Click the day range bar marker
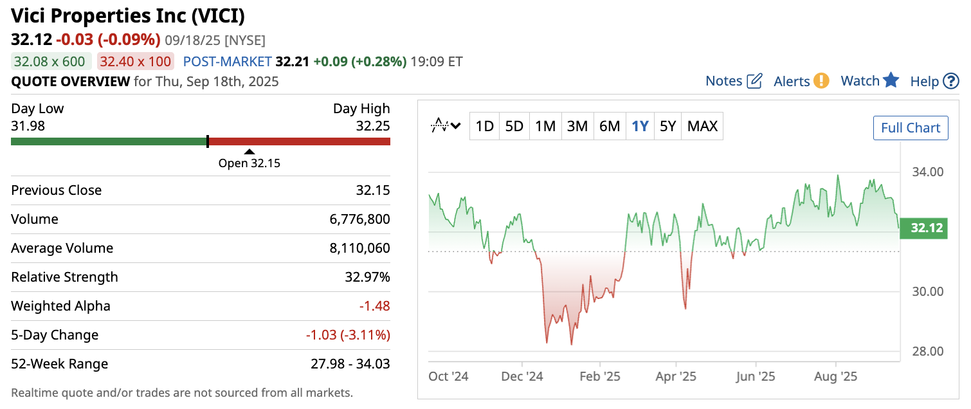Image resolution: width=971 pixels, height=409 pixels. tap(207, 141)
